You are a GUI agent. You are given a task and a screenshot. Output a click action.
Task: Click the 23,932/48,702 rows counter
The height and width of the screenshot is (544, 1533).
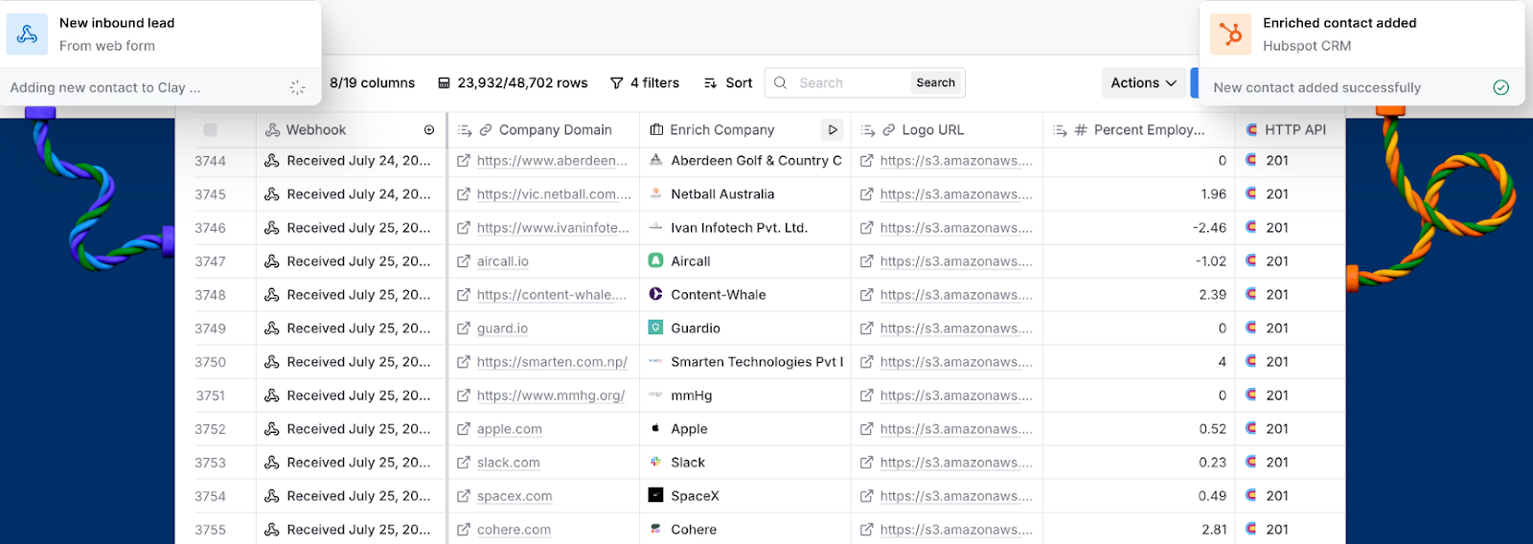(513, 83)
